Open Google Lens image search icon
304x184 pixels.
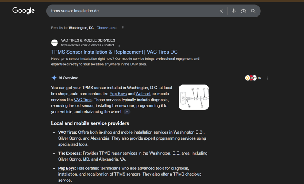point(243,11)
